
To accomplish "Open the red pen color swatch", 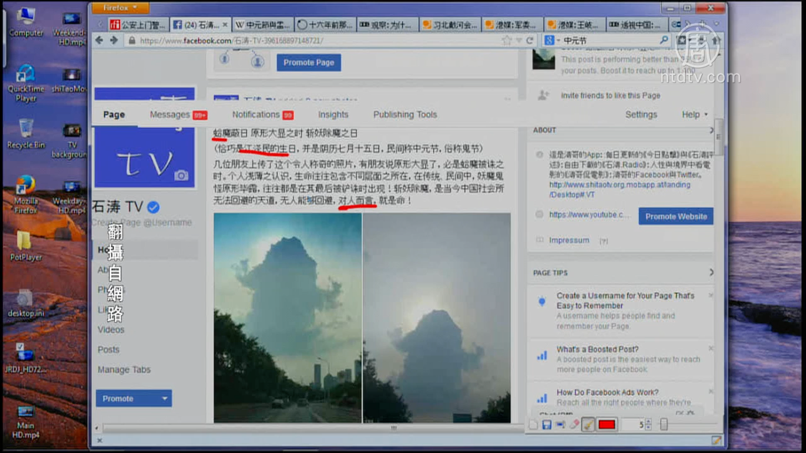I will tap(607, 425).
